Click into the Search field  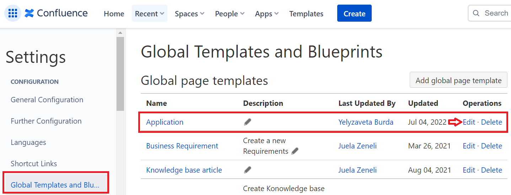(496, 13)
